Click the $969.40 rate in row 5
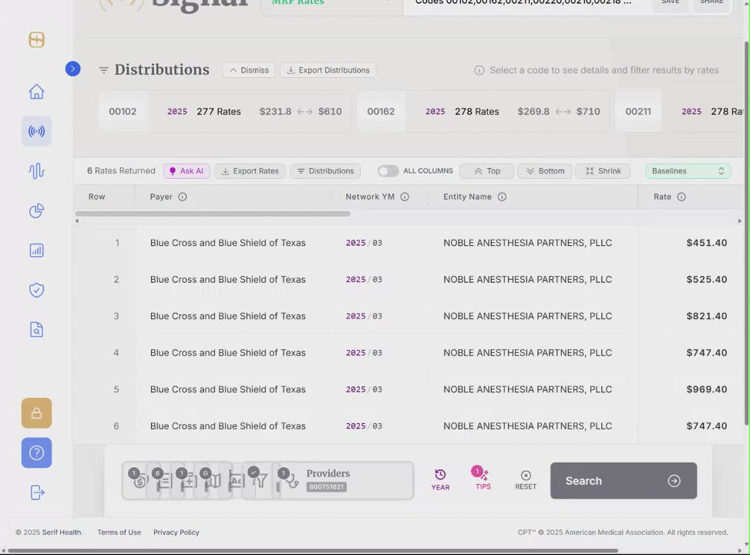Image resolution: width=750 pixels, height=555 pixels. click(x=707, y=389)
